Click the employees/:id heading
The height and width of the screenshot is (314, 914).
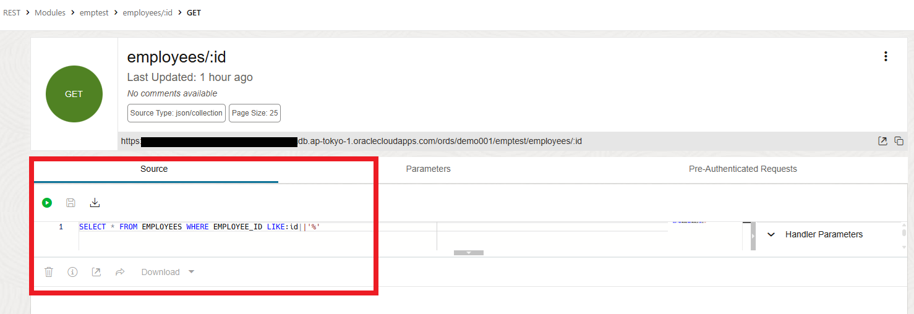177,57
